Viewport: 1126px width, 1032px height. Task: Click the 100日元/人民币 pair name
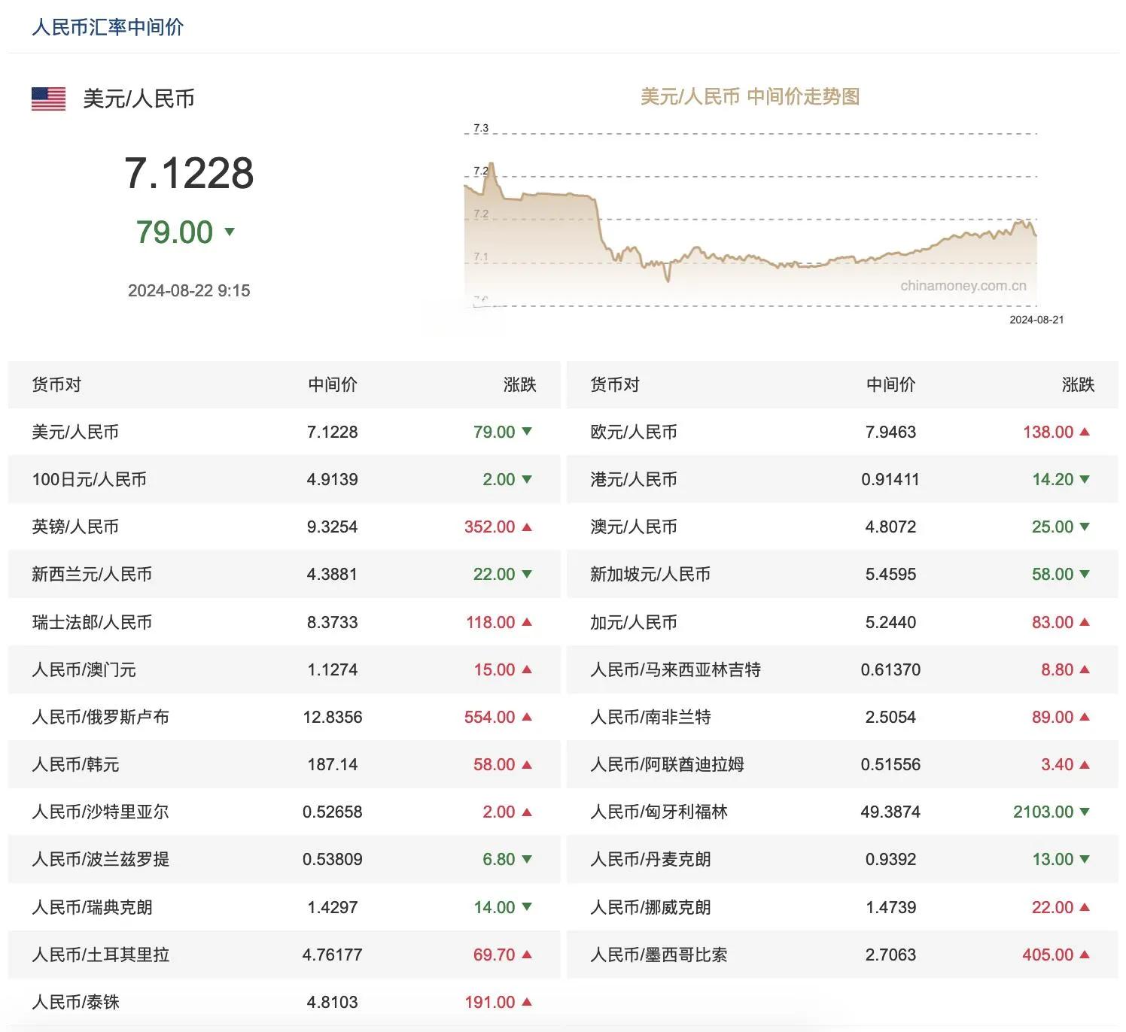89,479
